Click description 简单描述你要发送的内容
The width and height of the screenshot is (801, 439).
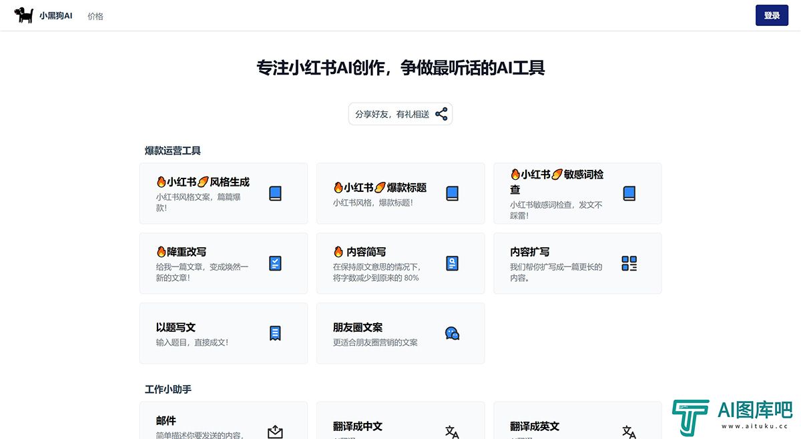[x=200, y=435]
